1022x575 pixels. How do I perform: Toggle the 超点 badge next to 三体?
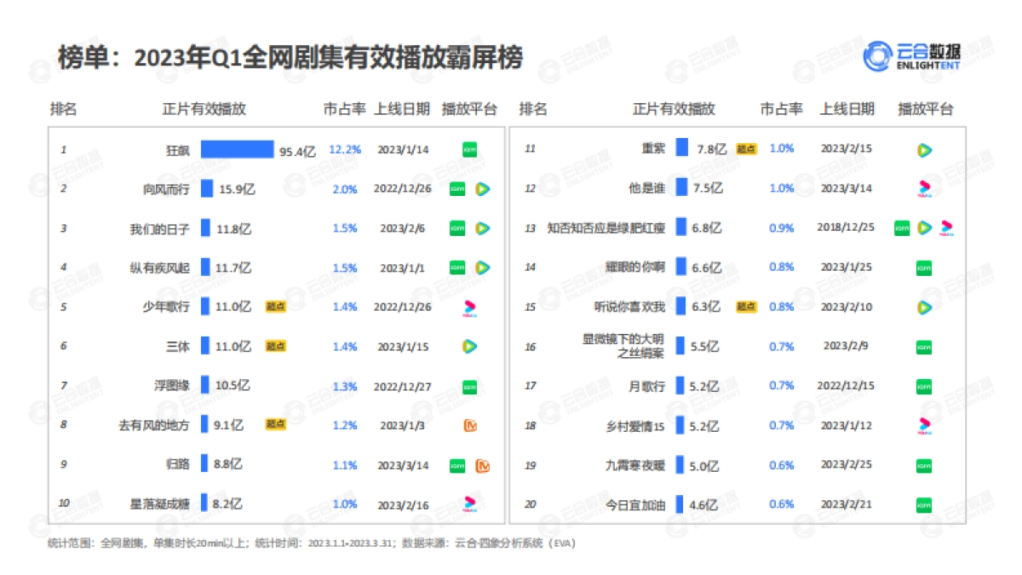pyautogui.click(x=275, y=347)
